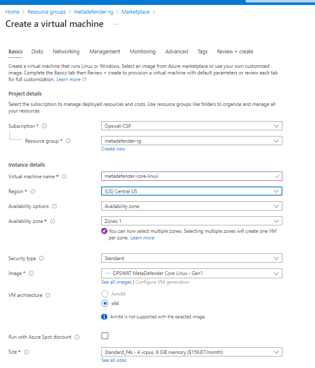
Task: Click Configure VM generation link
Action: 162,282
